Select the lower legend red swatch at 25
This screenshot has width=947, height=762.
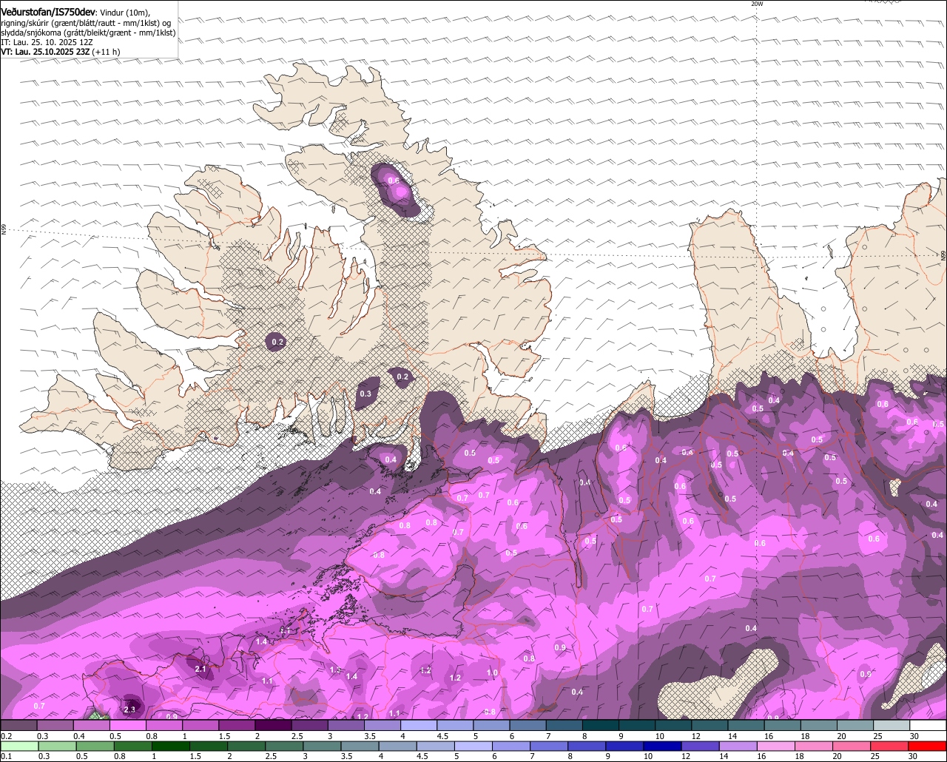[889, 746]
